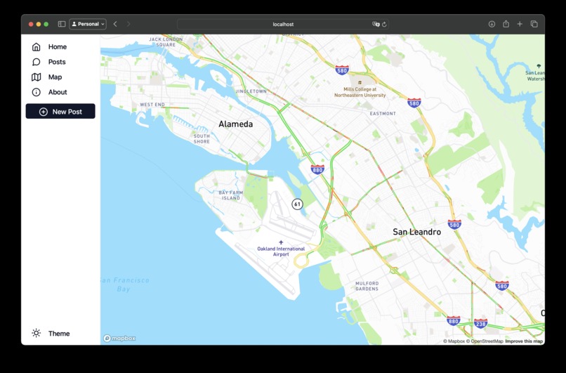This screenshot has height=373, width=566.
Task: Click the Home house icon
Action: (x=36, y=46)
